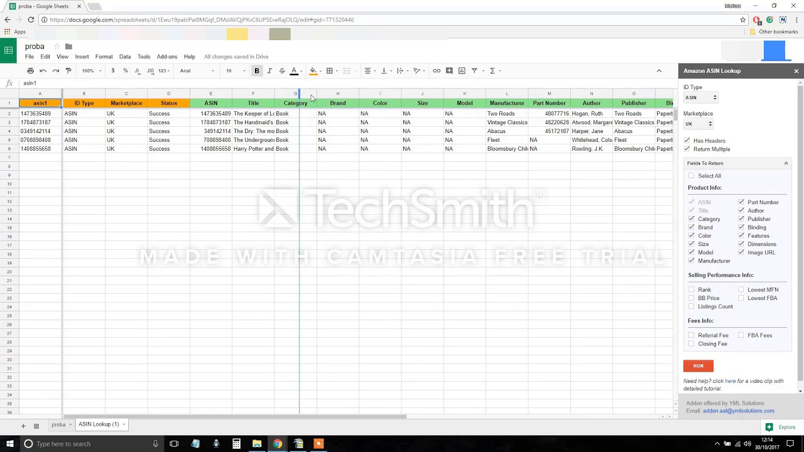Viewport: 804px width, 452px height.
Task: Open the Format menu
Action: tap(104, 57)
